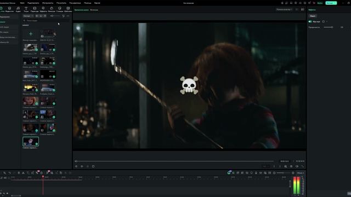Viewport: 351px width, 197px height.
Task: Adjust the thumbnail size slider in media panel
Action: (55, 16)
